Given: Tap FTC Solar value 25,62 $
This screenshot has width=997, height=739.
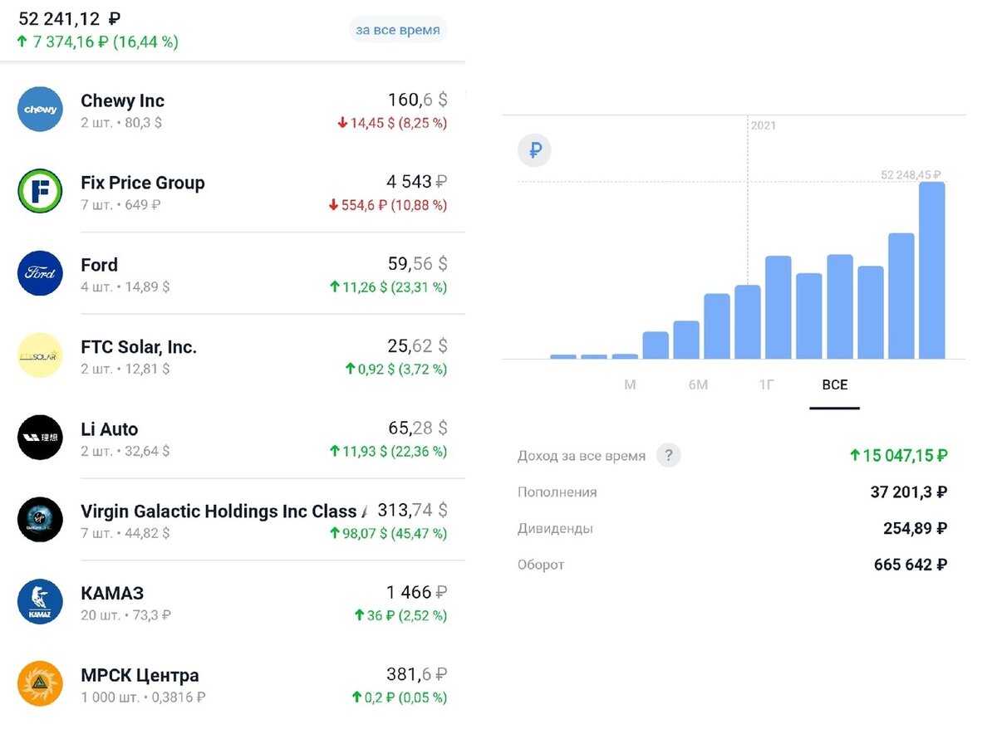Looking at the screenshot, I should point(418,346).
